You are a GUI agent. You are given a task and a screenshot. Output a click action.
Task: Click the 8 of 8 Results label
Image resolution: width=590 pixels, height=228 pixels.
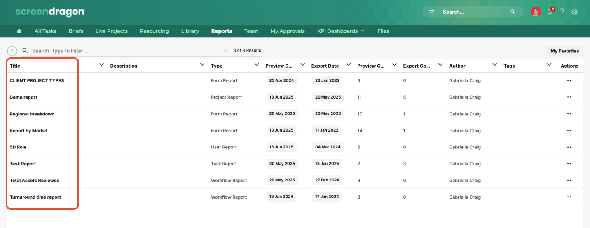(247, 50)
